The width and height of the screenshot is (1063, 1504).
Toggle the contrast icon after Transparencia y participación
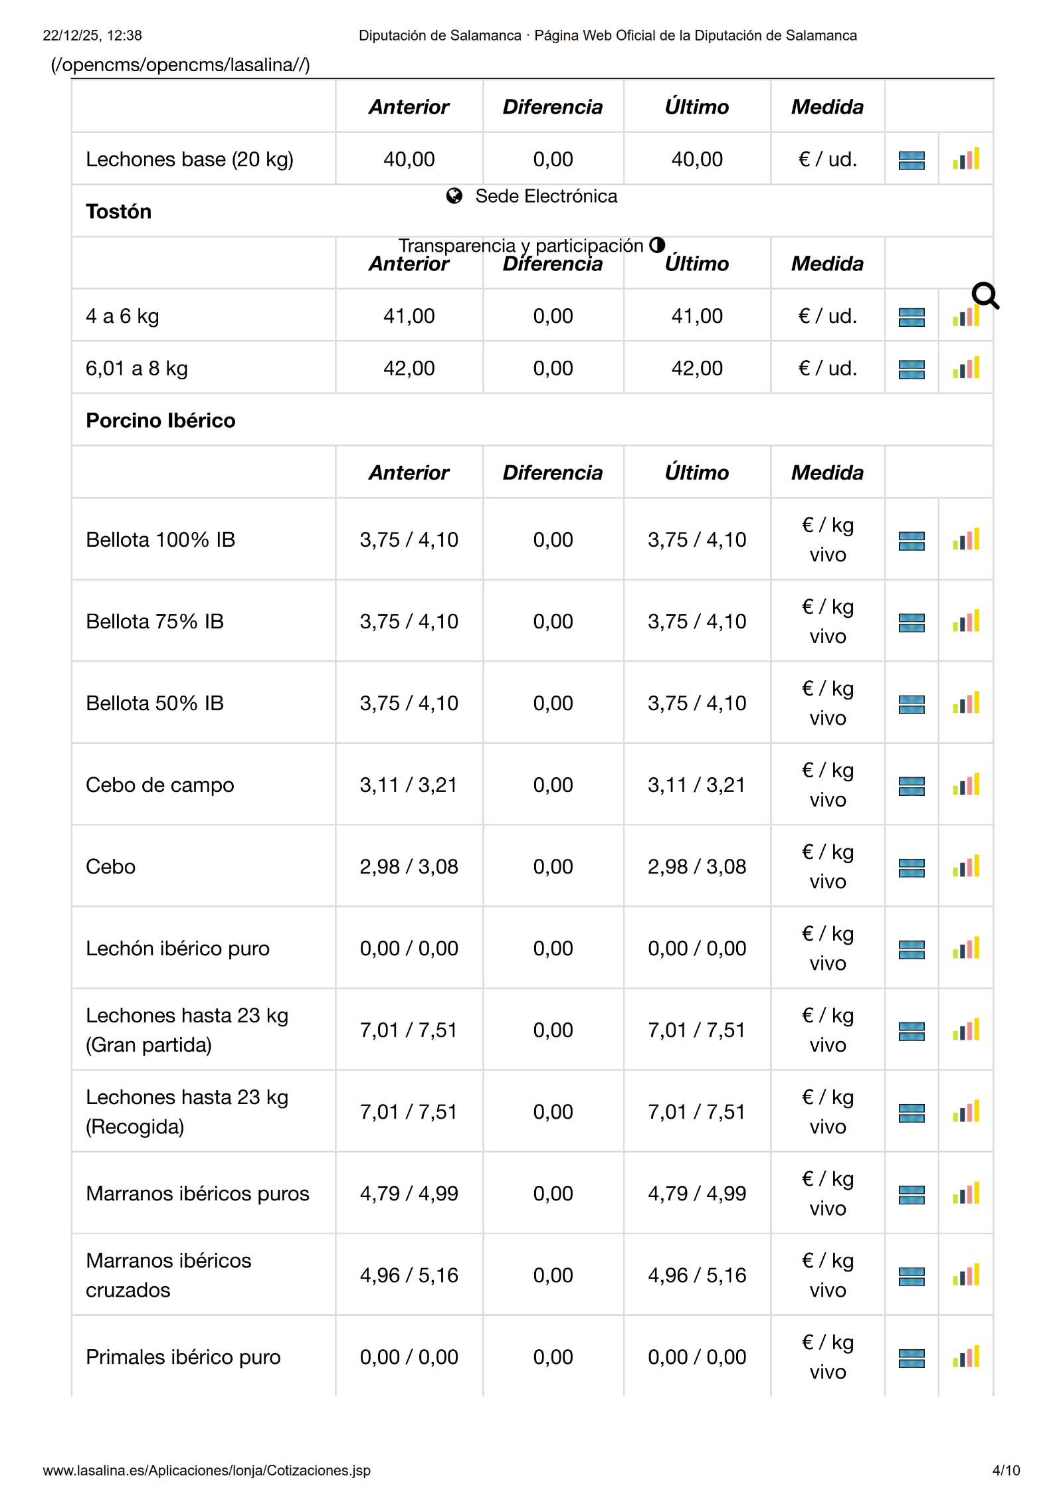pos(657,245)
